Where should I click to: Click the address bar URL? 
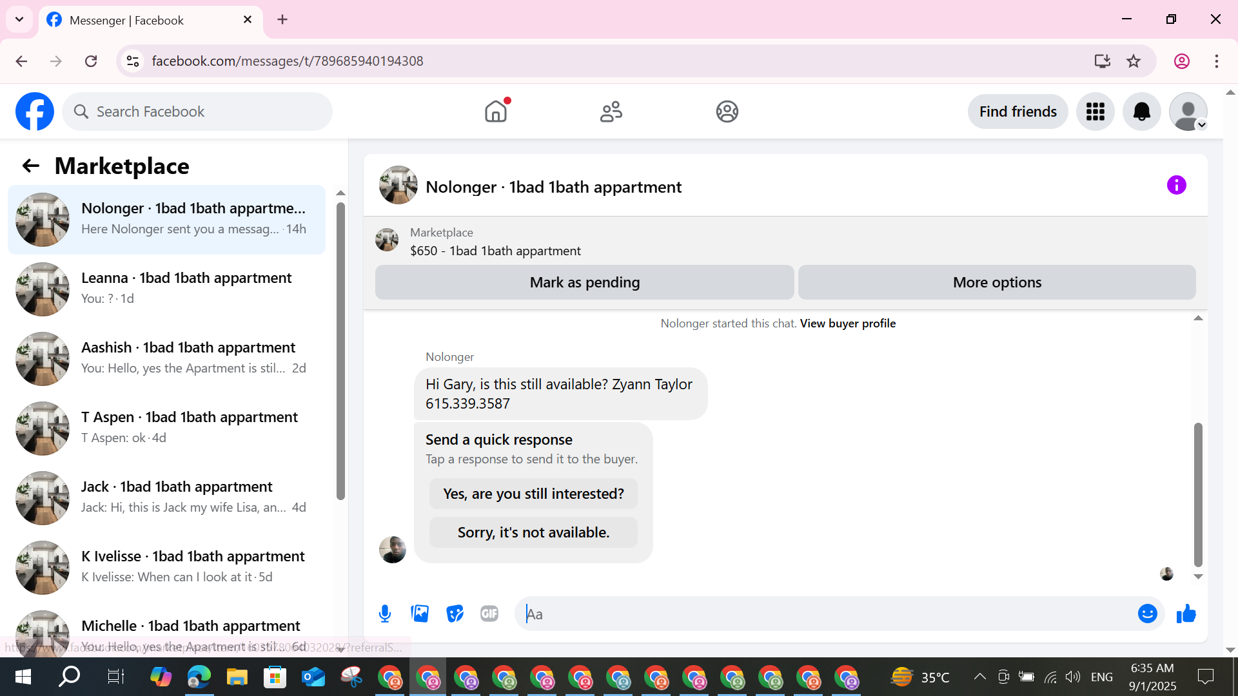(x=288, y=61)
